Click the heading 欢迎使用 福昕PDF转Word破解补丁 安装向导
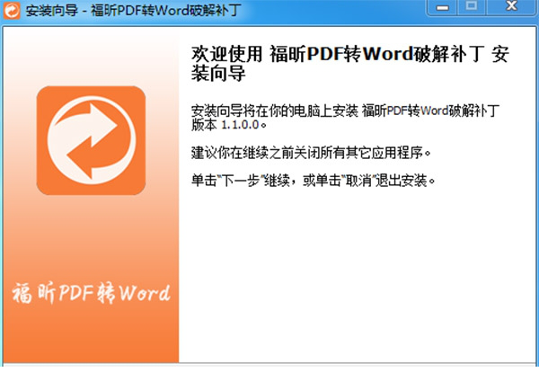Viewport: 539px width, 381px height. (350, 64)
